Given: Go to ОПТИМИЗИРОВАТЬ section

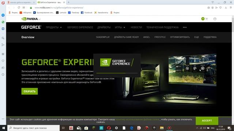Looking at the screenshot, I should click(x=180, y=37).
